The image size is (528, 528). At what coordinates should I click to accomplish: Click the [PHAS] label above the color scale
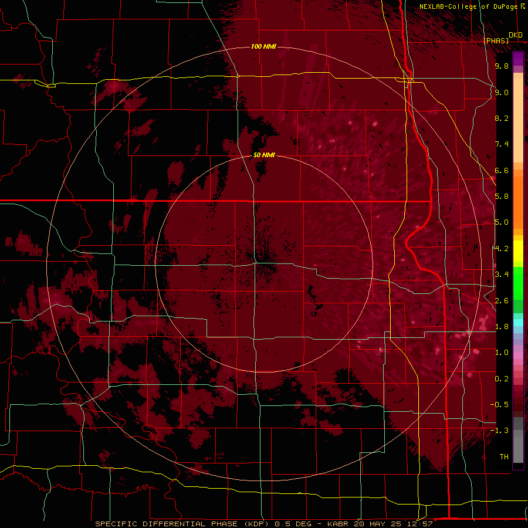coord(496,41)
